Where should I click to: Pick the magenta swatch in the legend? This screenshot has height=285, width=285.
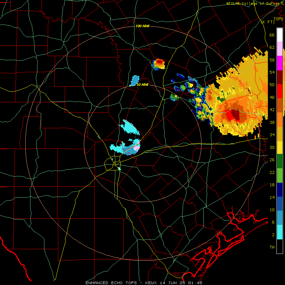[280, 63]
